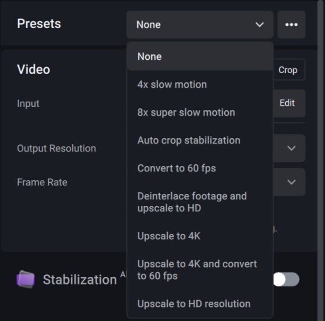Expand the Frame Rate dropdown
Screen dimensions: 325x321
coord(291,182)
